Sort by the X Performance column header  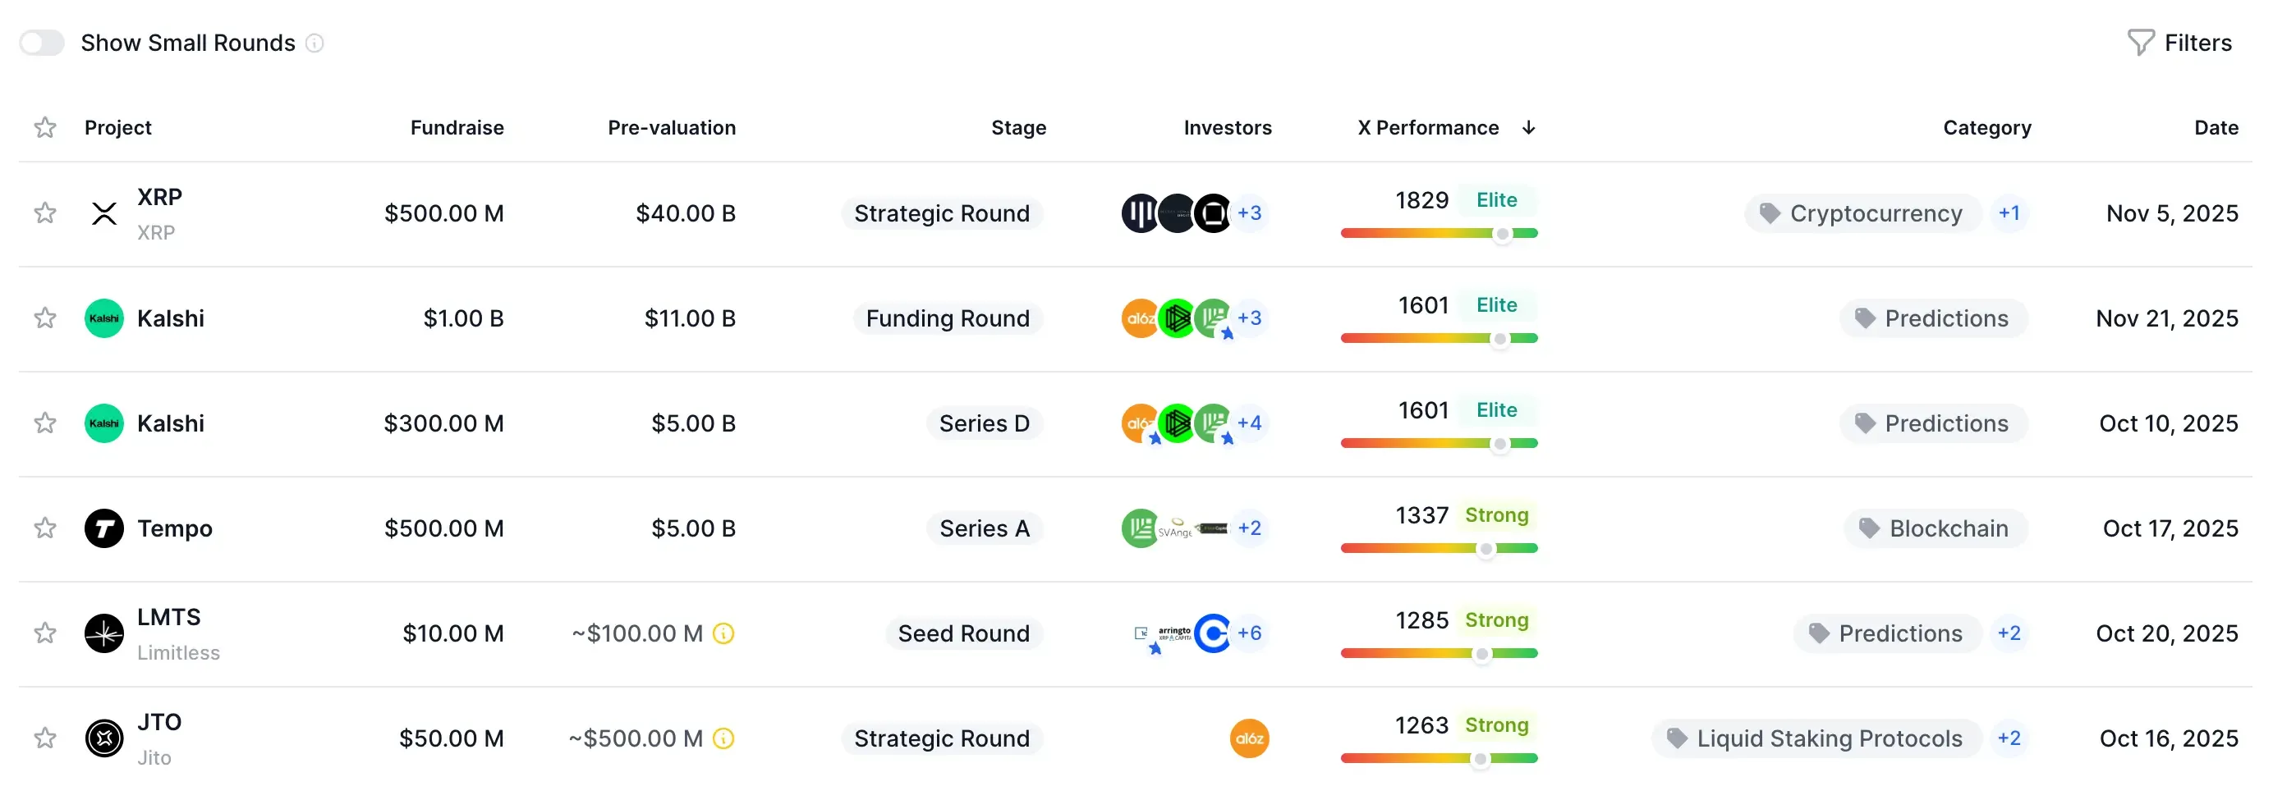pos(1428,128)
